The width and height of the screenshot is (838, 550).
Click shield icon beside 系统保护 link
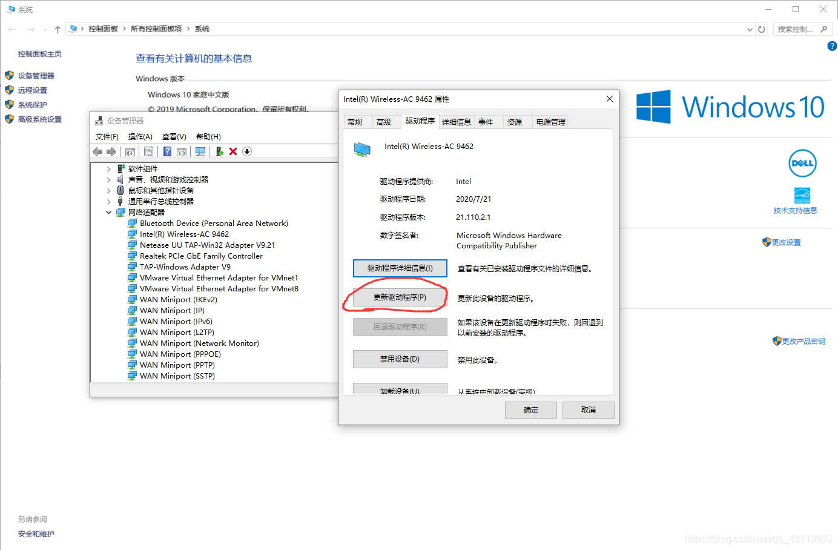(x=9, y=105)
